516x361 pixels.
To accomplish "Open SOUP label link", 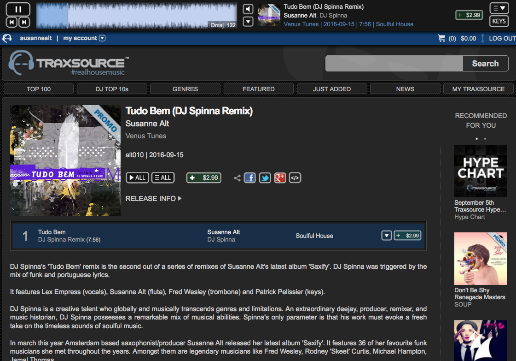I will 463,304.
